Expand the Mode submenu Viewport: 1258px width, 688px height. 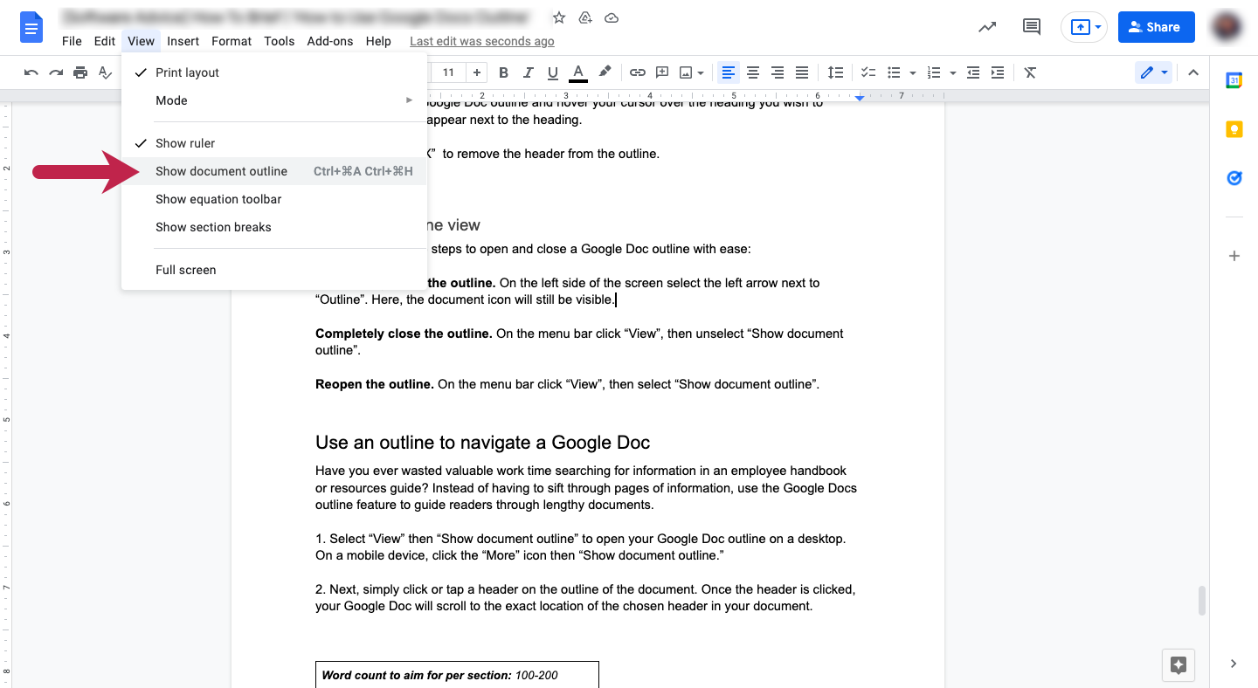click(x=171, y=100)
